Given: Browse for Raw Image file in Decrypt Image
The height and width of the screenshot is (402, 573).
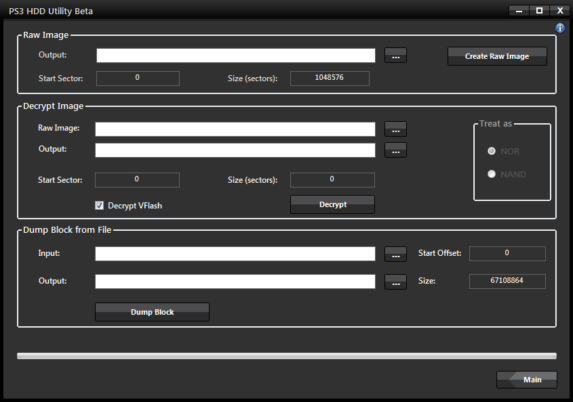Looking at the screenshot, I should click(395, 129).
